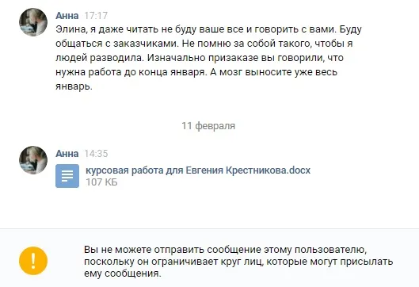Click the yellow exclamation warning icon
The image size is (419, 287).
click(x=33, y=261)
